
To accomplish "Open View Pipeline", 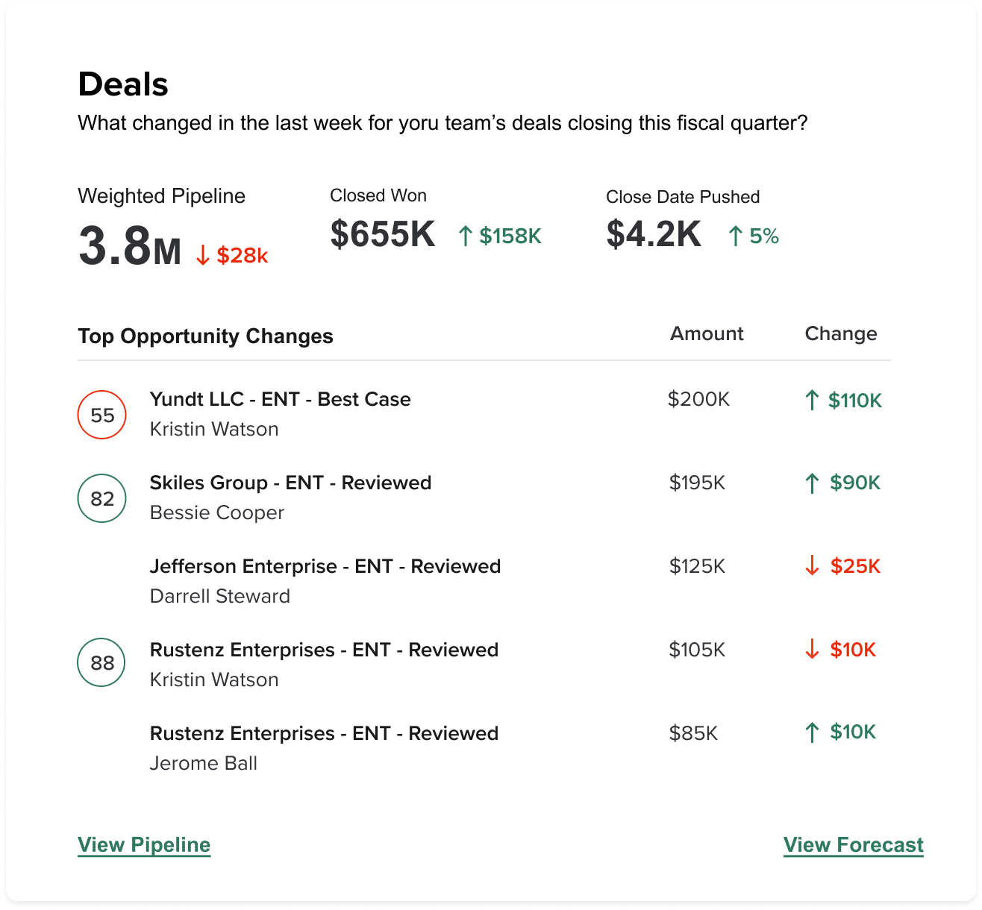I will coord(143,845).
